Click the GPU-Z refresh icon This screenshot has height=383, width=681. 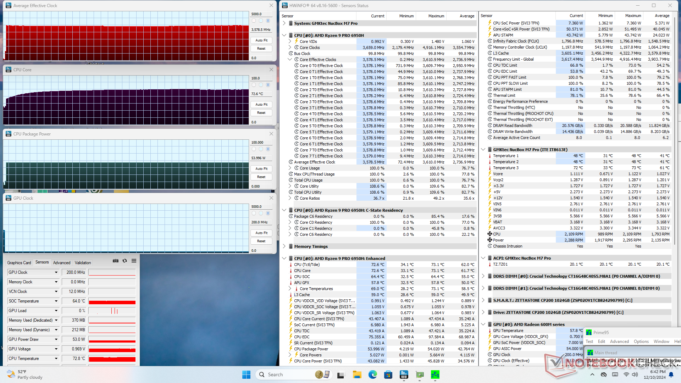[125, 261]
